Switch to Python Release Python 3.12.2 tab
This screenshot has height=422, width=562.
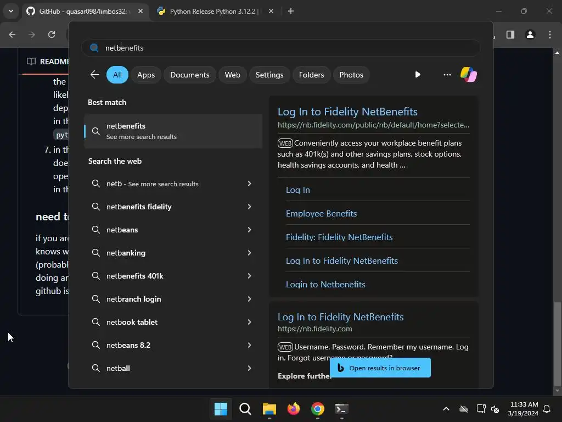pos(216,11)
